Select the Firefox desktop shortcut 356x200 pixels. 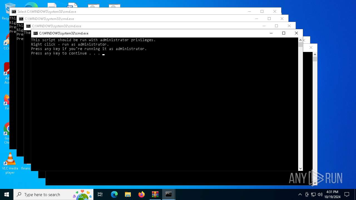coord(6,102)
